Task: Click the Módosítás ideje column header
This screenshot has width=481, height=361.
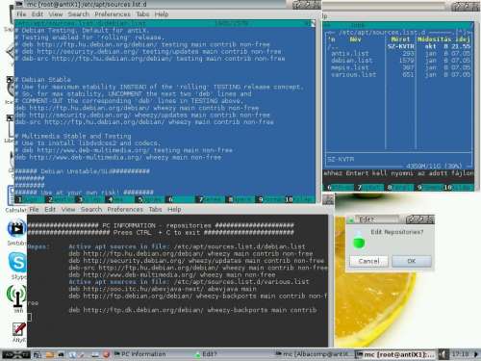Action: [443, 39]
